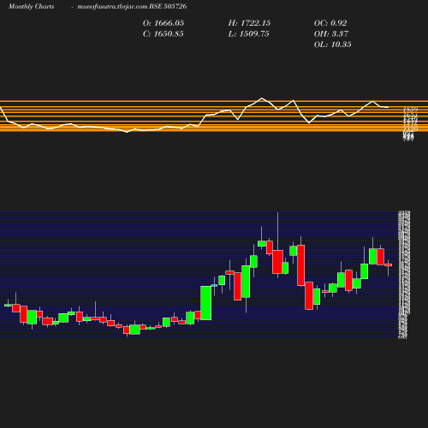Select the close value 'C: 1650.85'

pos(163,33)
